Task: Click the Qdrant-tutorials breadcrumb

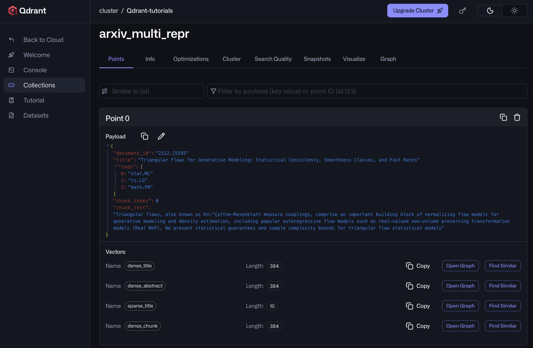Action: coord(150,11)
